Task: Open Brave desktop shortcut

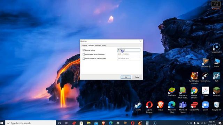Action: coord(161,106)
